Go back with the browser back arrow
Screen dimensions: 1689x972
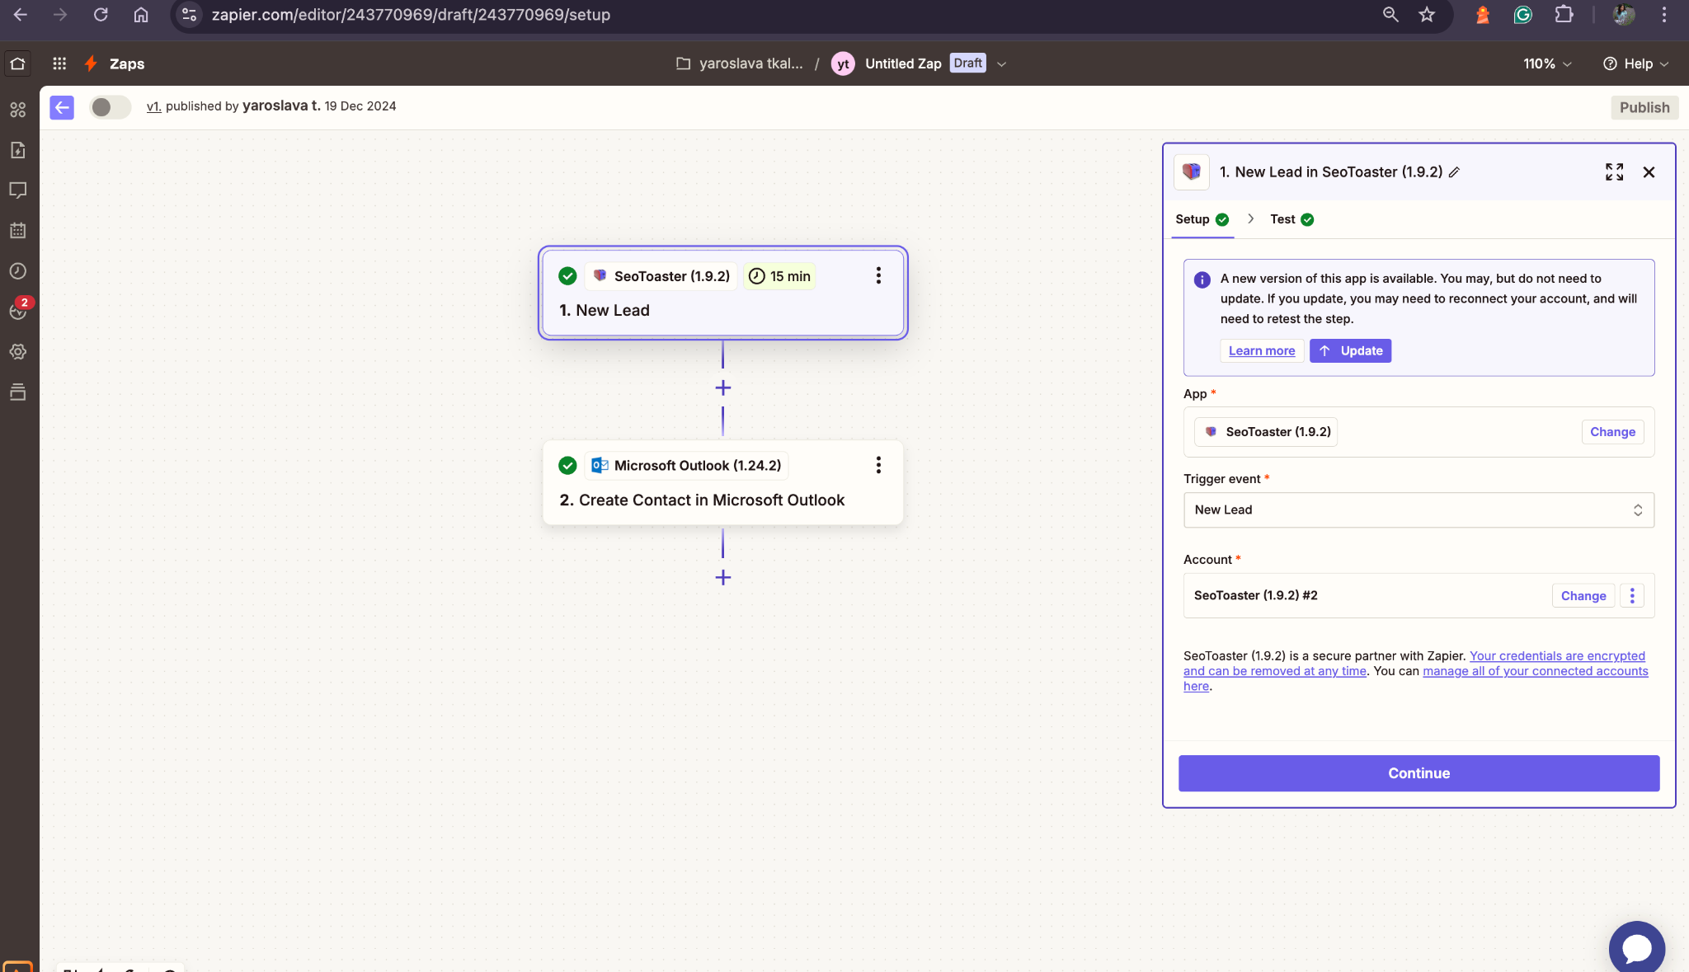21,15
